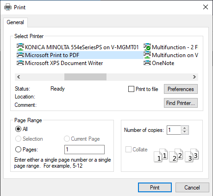Click the Microsoft Print to PDF printer icon
Image resolution: width=213 pixels, height=196 pixels.
point(20,55)
